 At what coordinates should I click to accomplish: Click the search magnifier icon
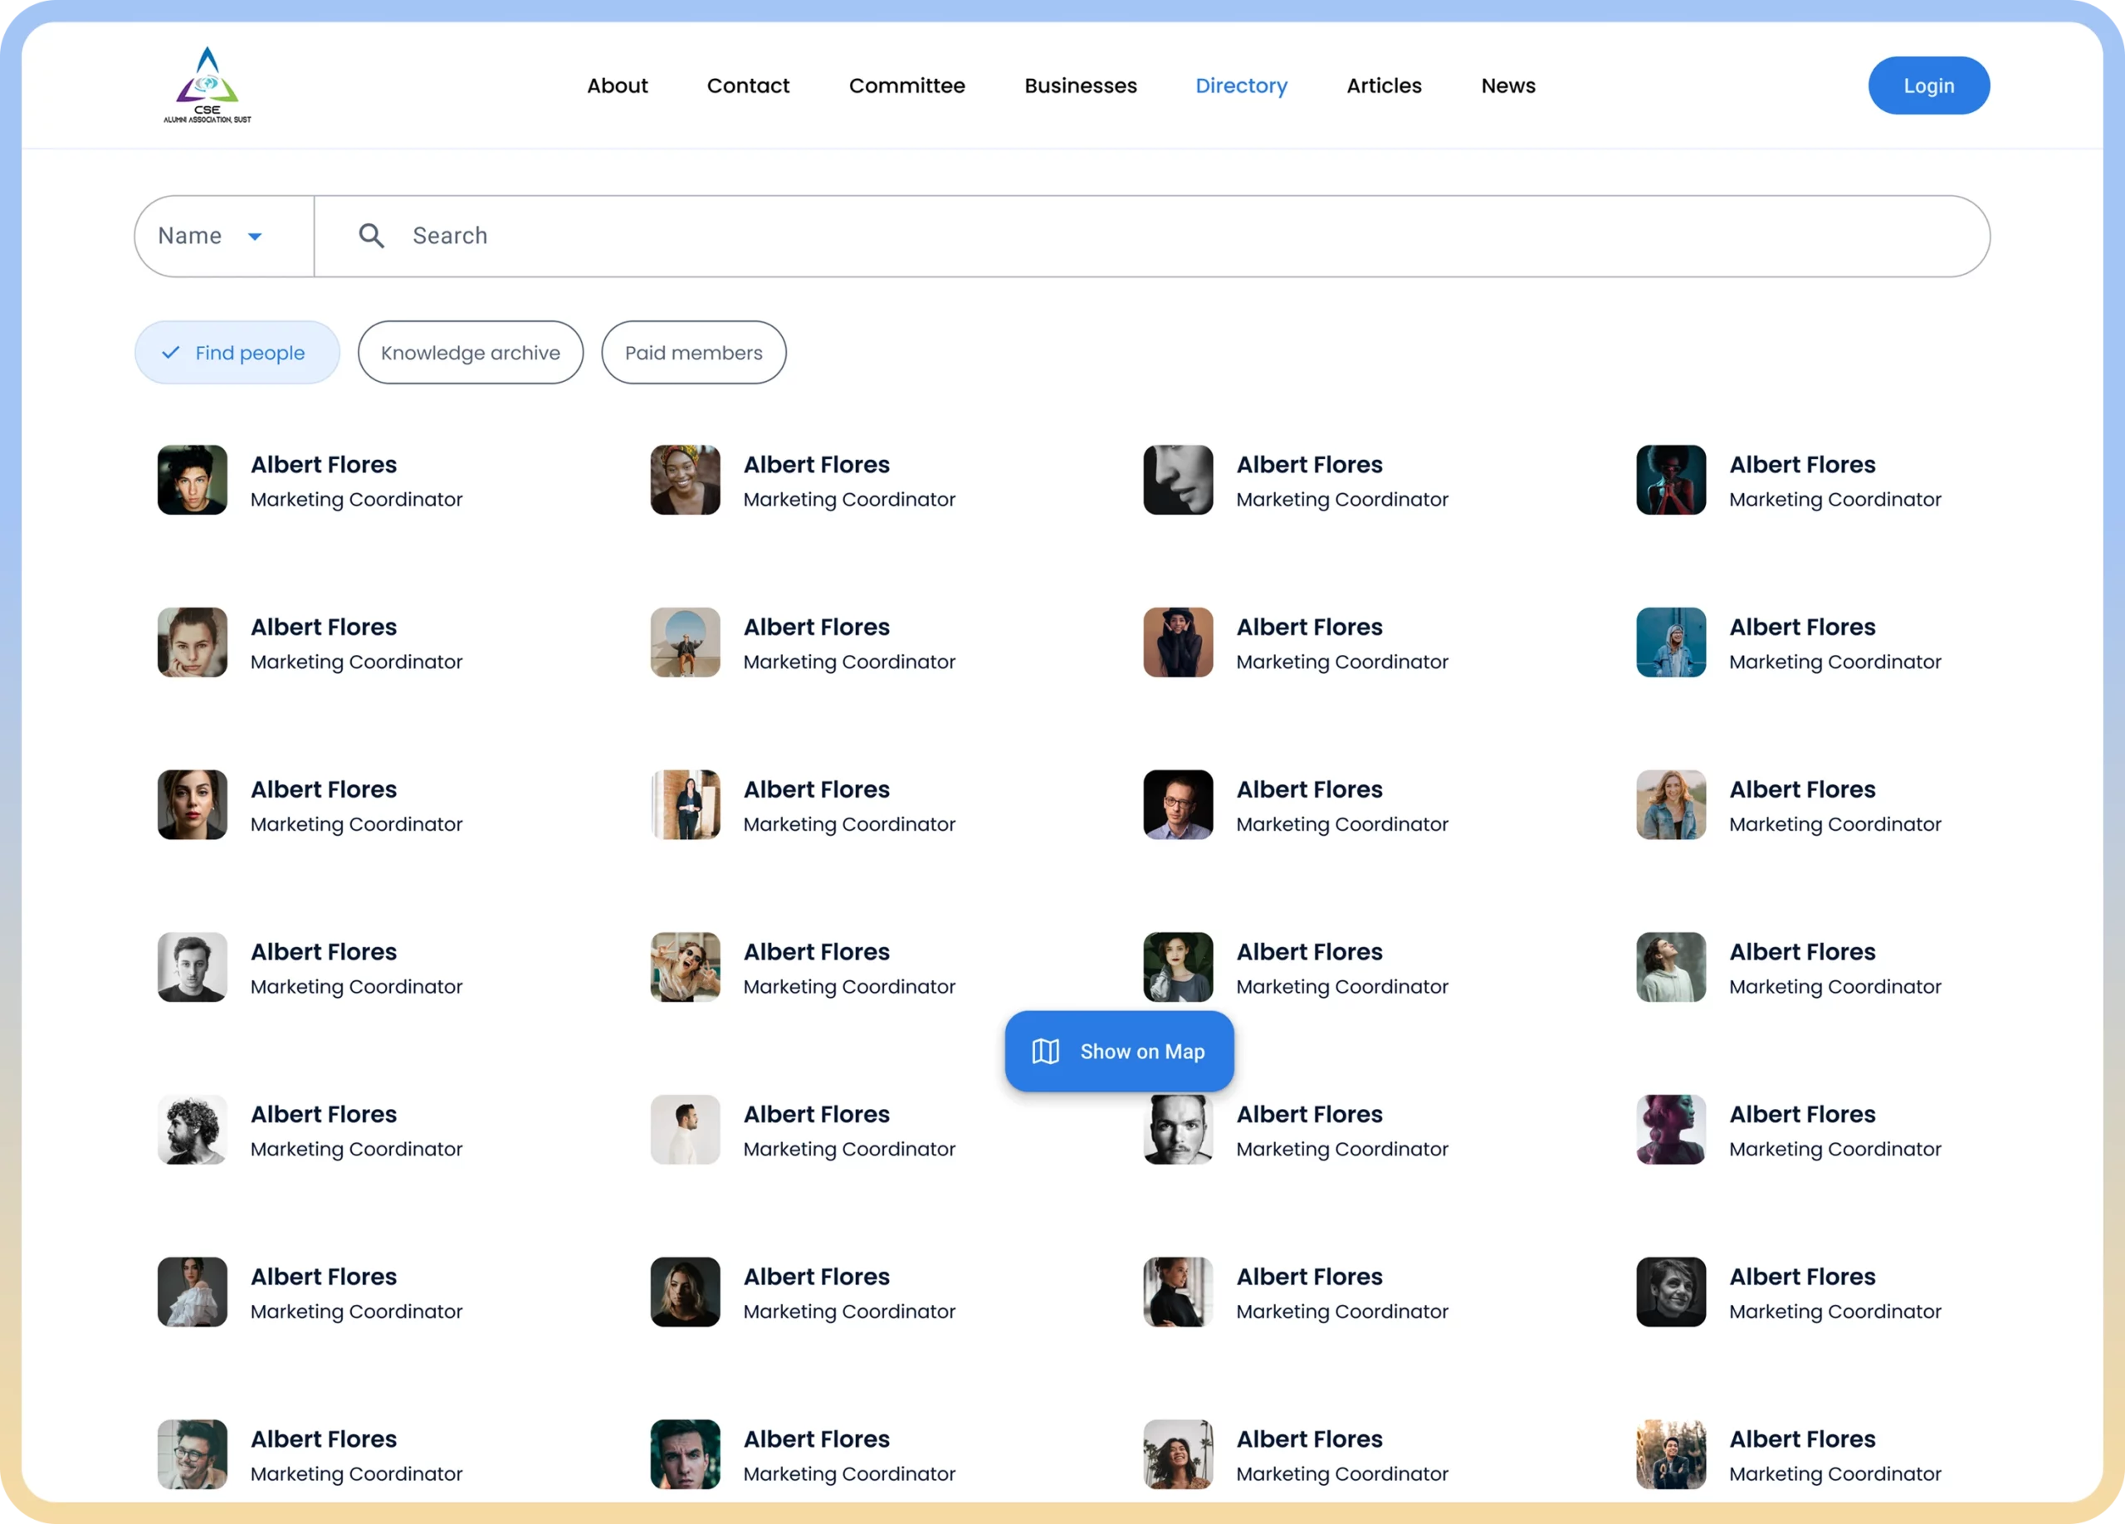tap(371, 235)
